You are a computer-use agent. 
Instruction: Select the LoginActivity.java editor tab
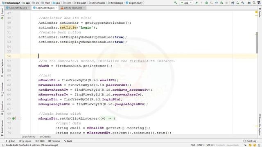coord(45,8)
